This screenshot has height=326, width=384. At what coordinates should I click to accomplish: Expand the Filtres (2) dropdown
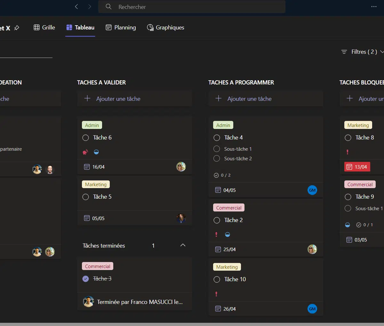coord(362,52)
